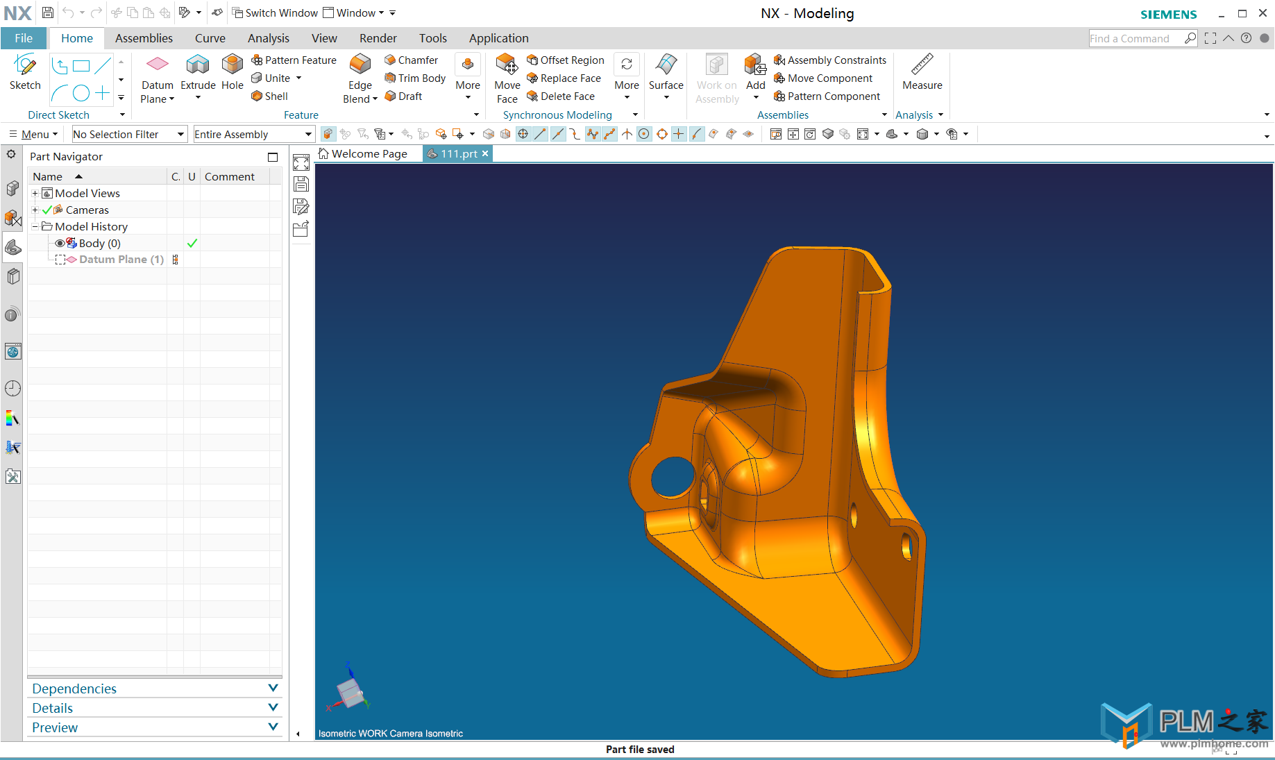
Task: Open the Edge Blend tool
Action: 360,78
